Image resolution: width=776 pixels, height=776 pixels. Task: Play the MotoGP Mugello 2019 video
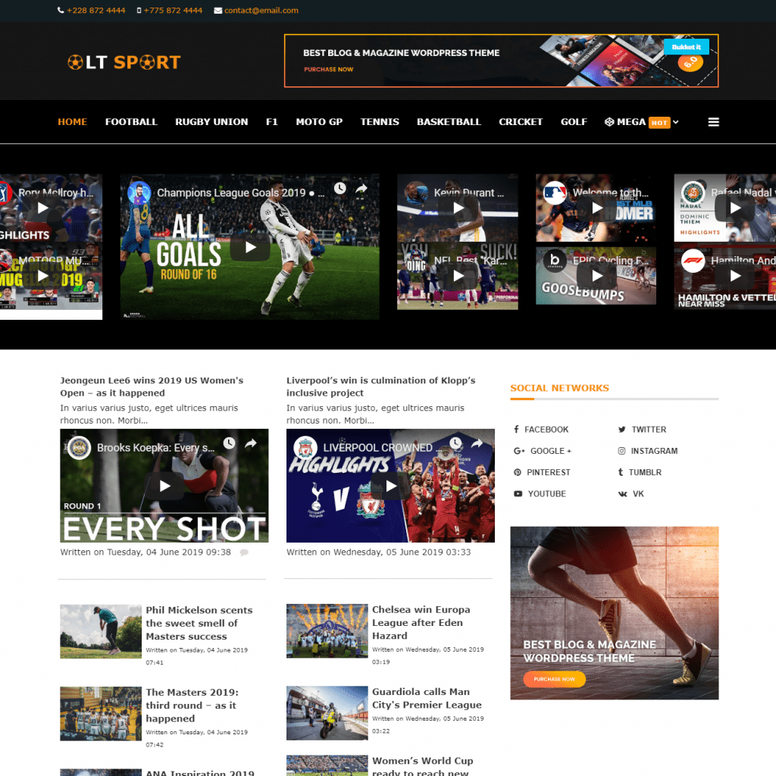click(42, 276)
